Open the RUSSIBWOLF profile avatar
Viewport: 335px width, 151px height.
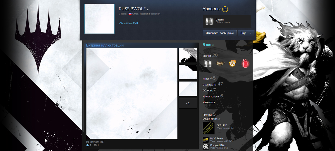[99, 19]
